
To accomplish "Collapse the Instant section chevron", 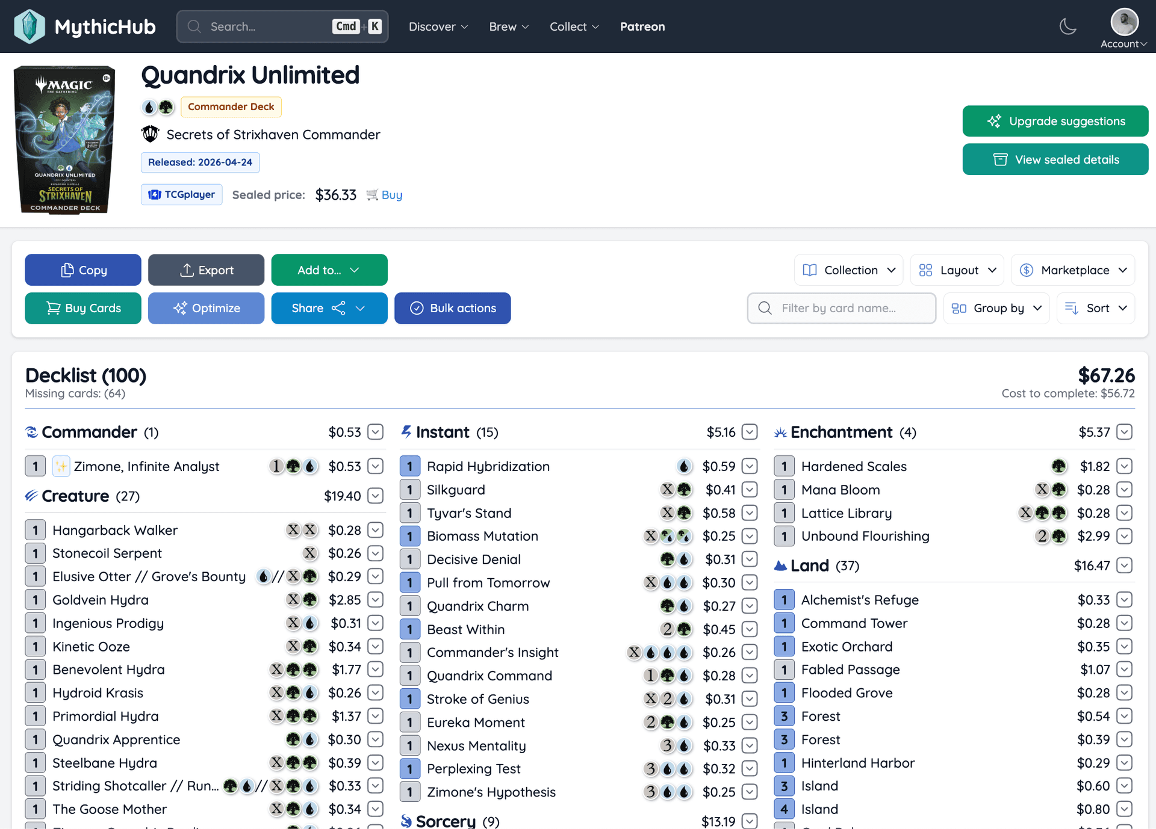I will [750, 432].
